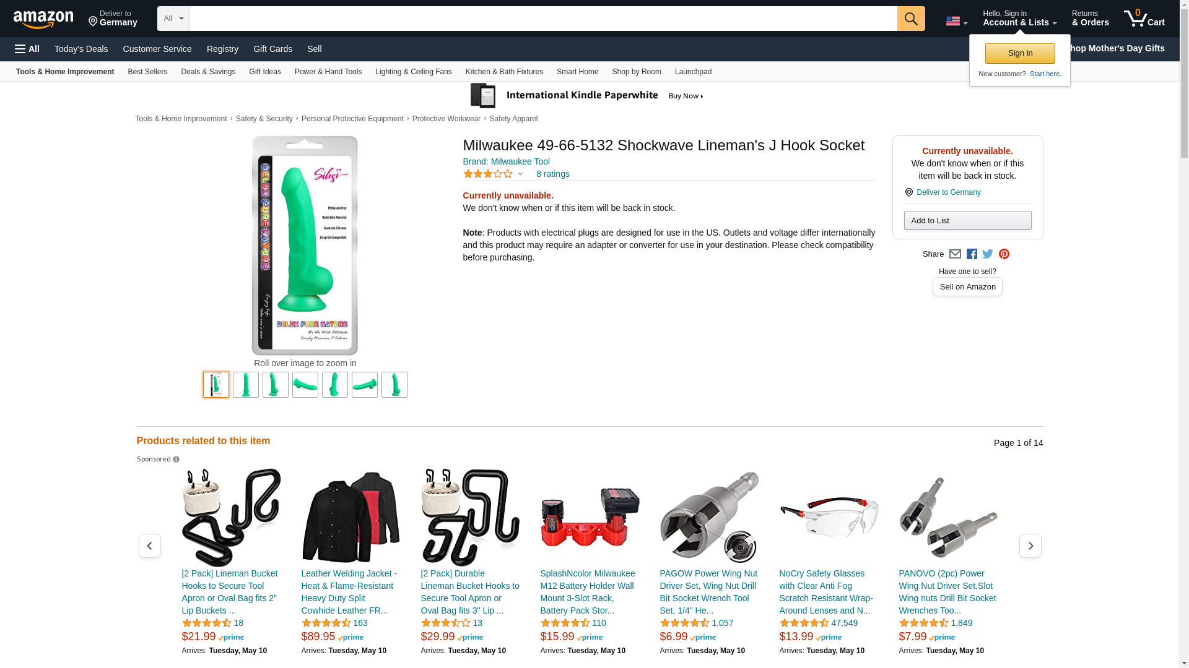1189x668 pixels.
Task: Share via the Pinterest icon
Action: pyautogui.click(x=1004, y=254)
